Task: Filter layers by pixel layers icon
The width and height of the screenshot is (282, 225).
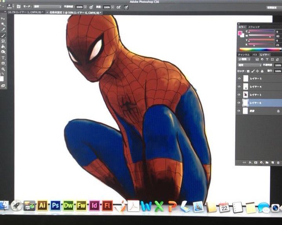Action: coord(257,59)
